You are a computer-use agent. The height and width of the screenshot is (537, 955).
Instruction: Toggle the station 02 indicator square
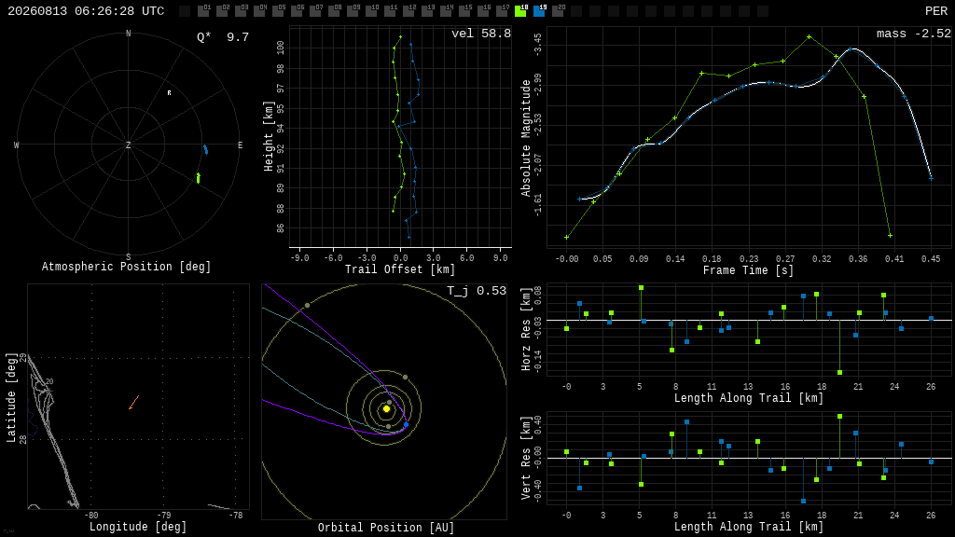[222, 11]
